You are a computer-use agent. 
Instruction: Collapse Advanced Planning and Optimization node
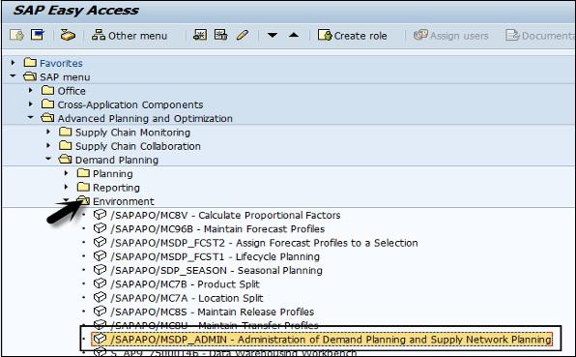click(31, 118)
